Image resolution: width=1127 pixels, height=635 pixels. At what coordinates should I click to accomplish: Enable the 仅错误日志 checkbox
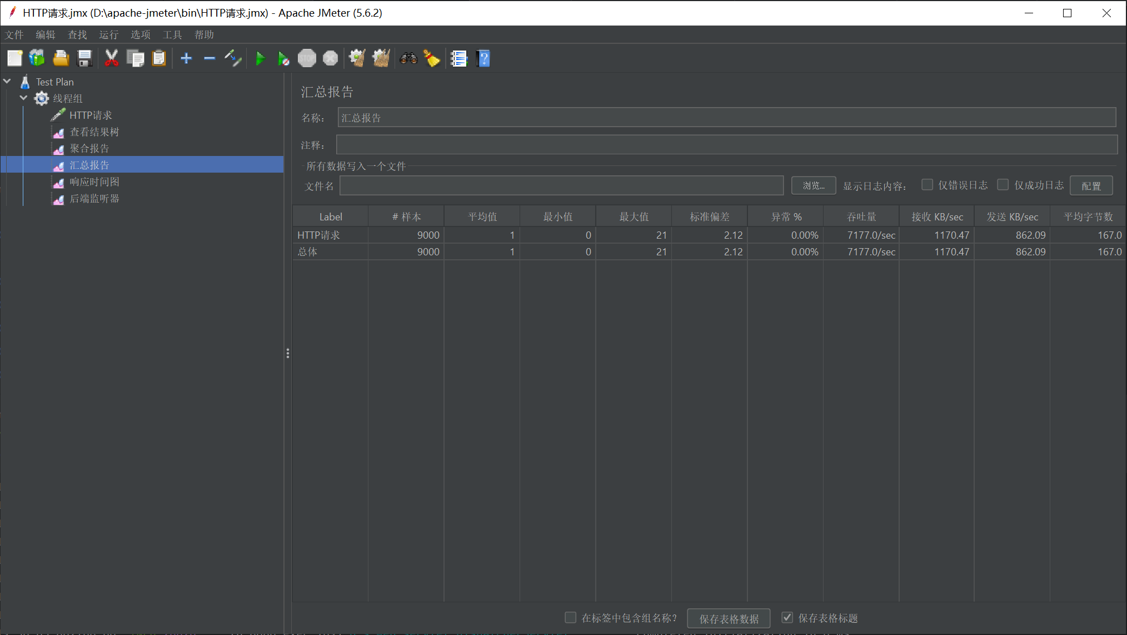(x=927, y=185)
